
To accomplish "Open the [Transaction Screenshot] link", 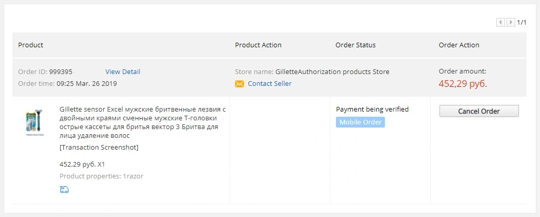I will 99,148.
